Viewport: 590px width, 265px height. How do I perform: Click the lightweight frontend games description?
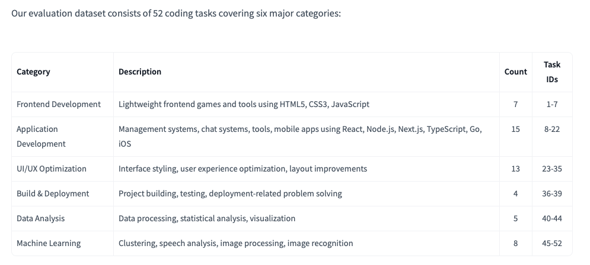pos(244,104)
